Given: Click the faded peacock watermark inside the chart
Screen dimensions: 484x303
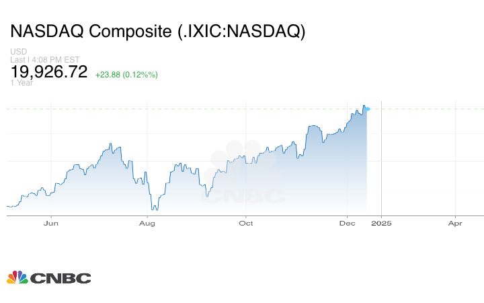Looking at the screenshot, I should 243,162.
